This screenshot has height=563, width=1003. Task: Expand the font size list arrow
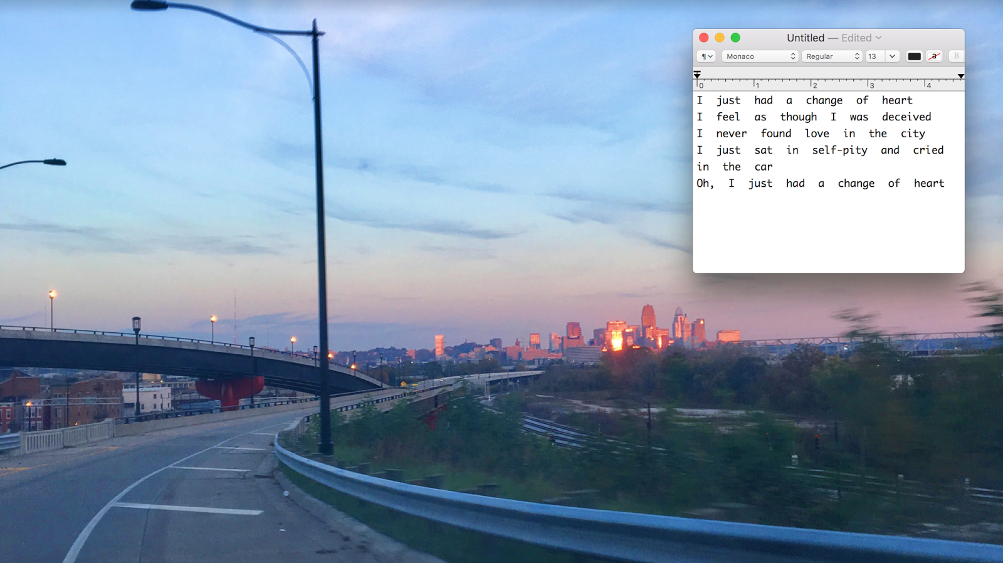(893, 56)
